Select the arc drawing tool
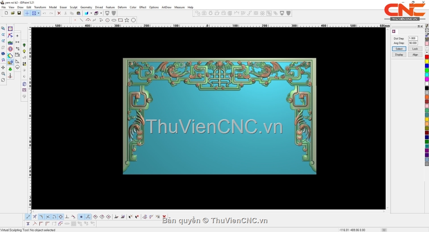Image resolution: width=429 pixels, height=232 pixels. click(88, 20)
